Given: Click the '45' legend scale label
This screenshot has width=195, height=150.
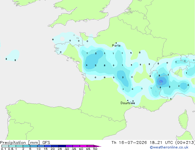Looking at the screenshot, I should tap(88, 149).
